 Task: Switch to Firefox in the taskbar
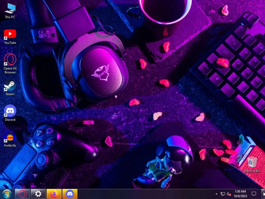tap(54, 194)
